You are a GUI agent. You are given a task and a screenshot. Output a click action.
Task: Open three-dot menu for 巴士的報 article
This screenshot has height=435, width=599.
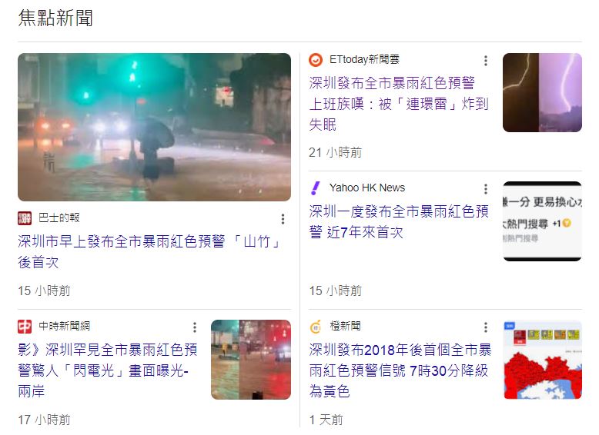[x=283, y=219]
